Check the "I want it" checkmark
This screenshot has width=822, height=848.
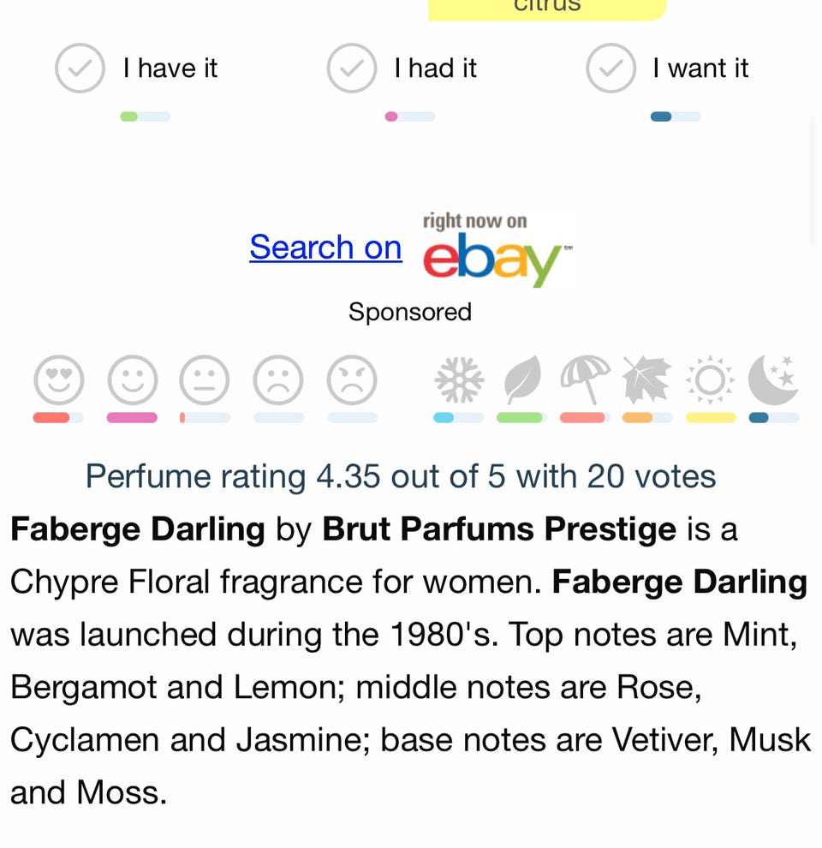(611, 69)
